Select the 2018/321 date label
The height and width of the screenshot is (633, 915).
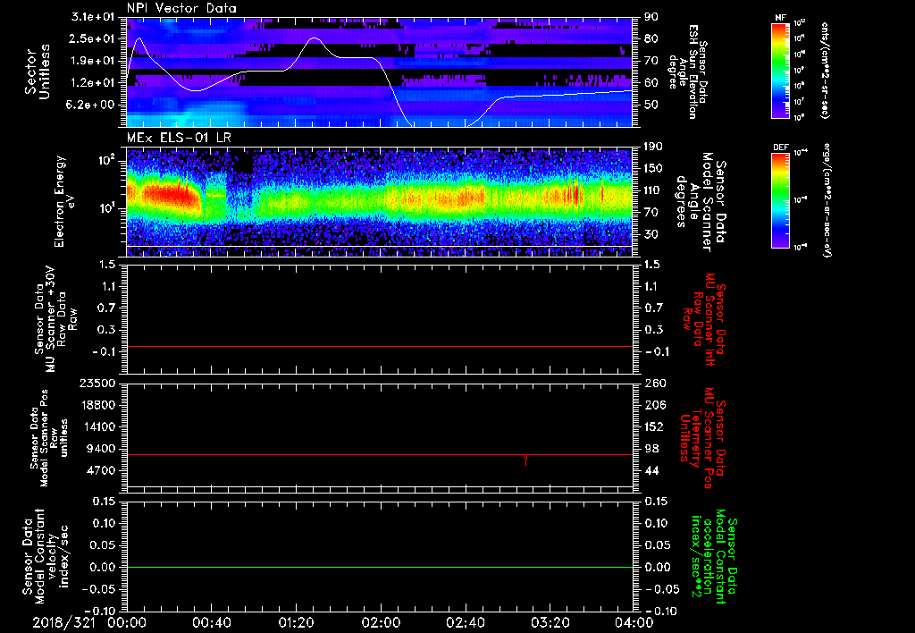pyautogui.click(x=66, y=622)
